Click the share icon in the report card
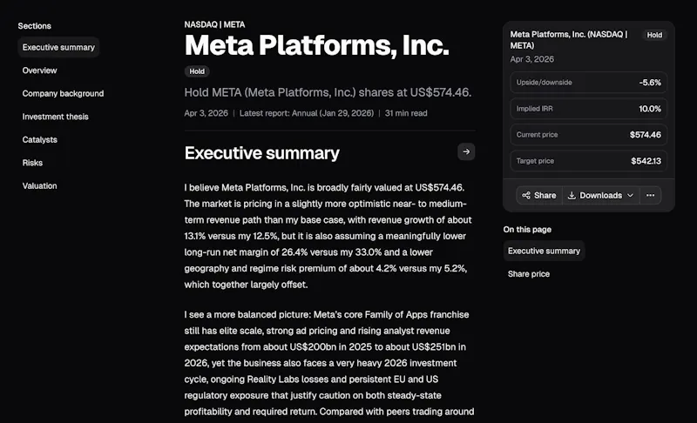This screenshot has height=423, width=697. [526, 195]
